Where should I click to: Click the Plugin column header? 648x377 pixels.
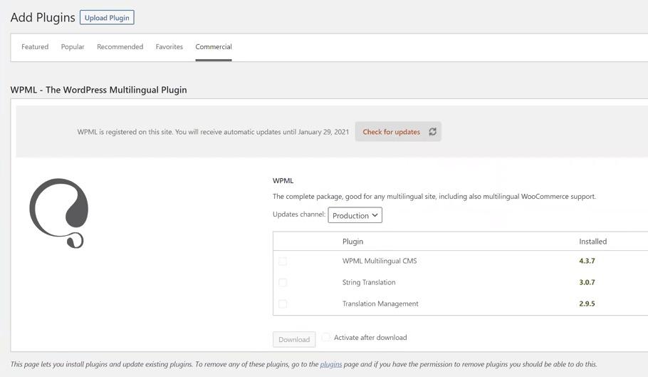pos(352,242)
